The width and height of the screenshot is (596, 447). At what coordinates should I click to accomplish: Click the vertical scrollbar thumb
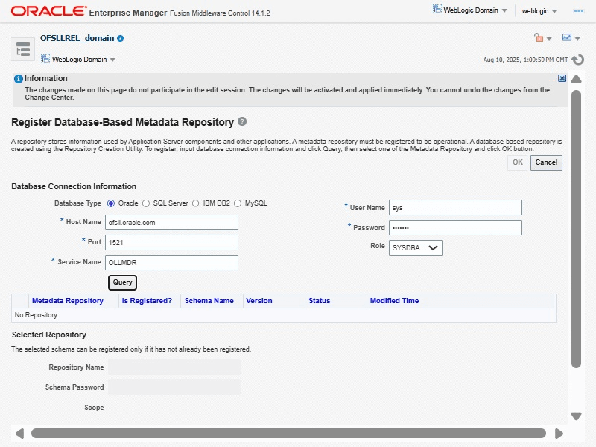(576, 229)
